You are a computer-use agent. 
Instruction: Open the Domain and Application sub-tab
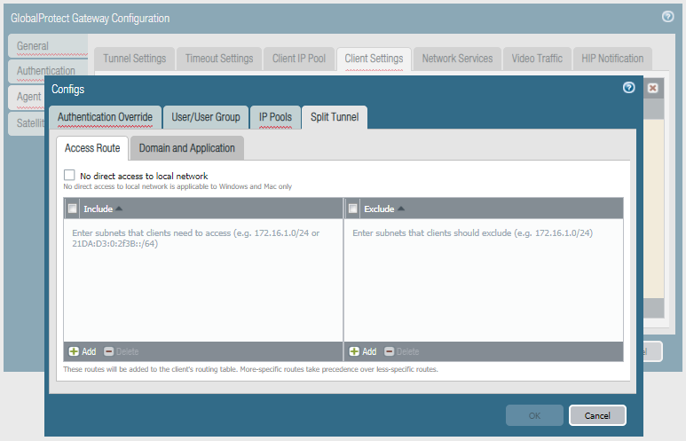[187, 148]
